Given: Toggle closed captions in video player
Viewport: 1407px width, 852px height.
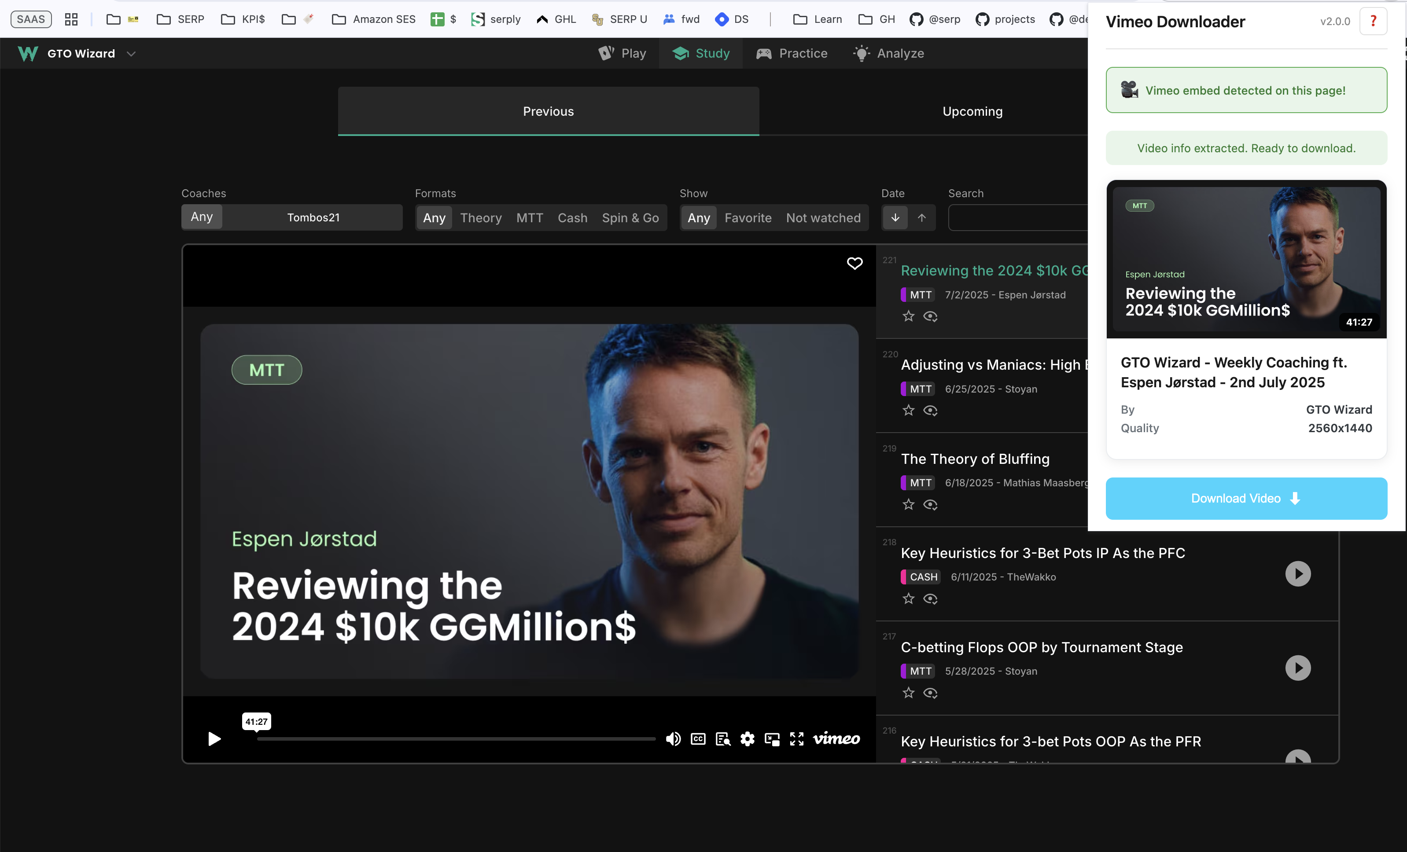Looking at the screenshot, I should (698, 739).
